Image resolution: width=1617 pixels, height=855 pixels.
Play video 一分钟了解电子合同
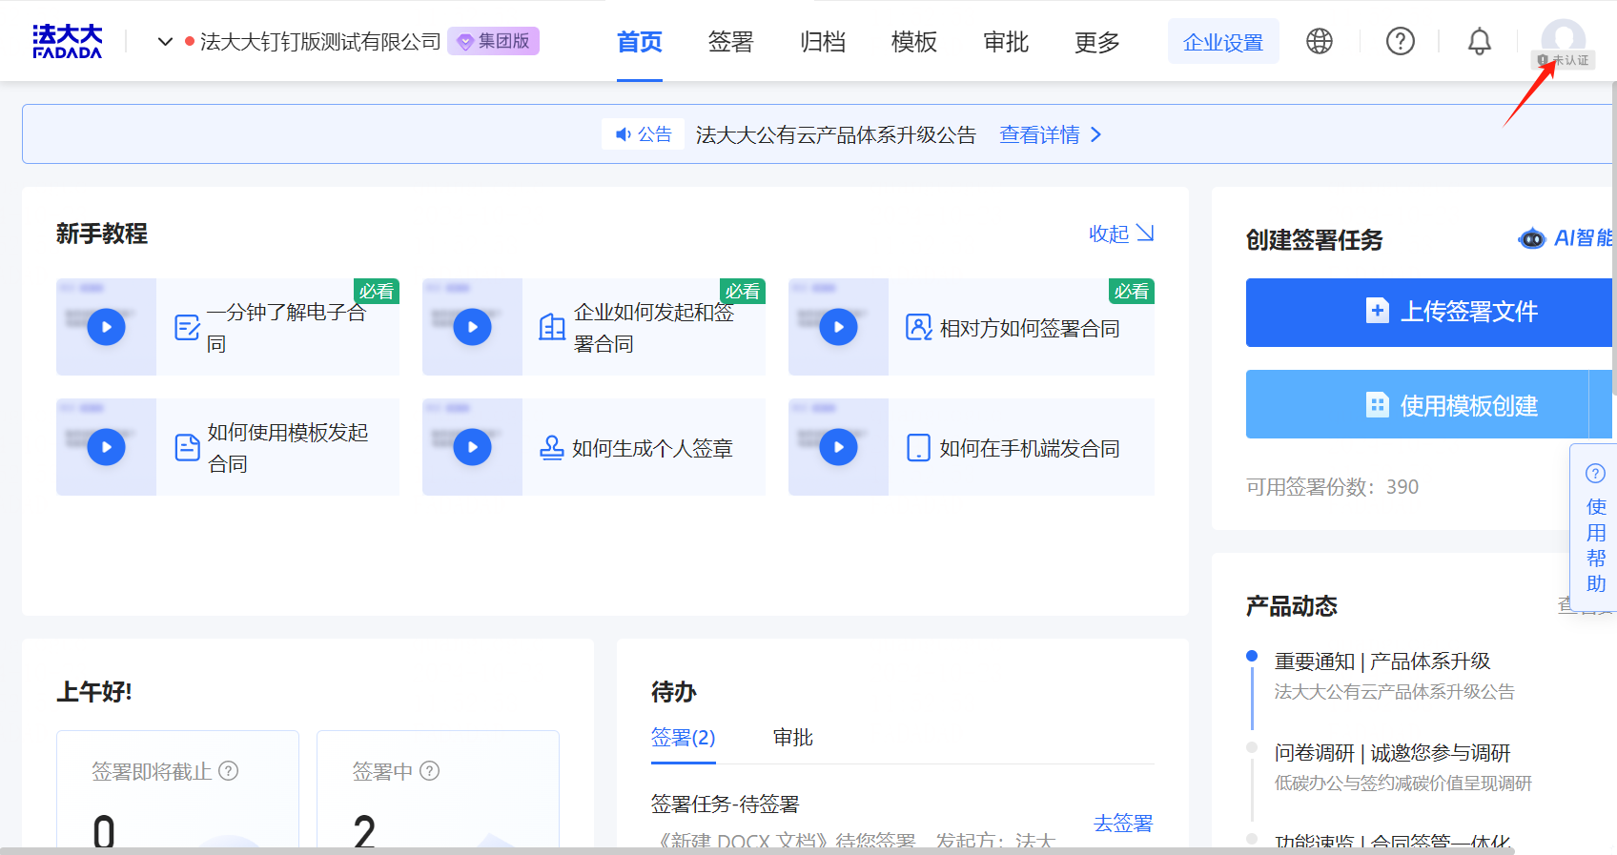tap(106, 327)
